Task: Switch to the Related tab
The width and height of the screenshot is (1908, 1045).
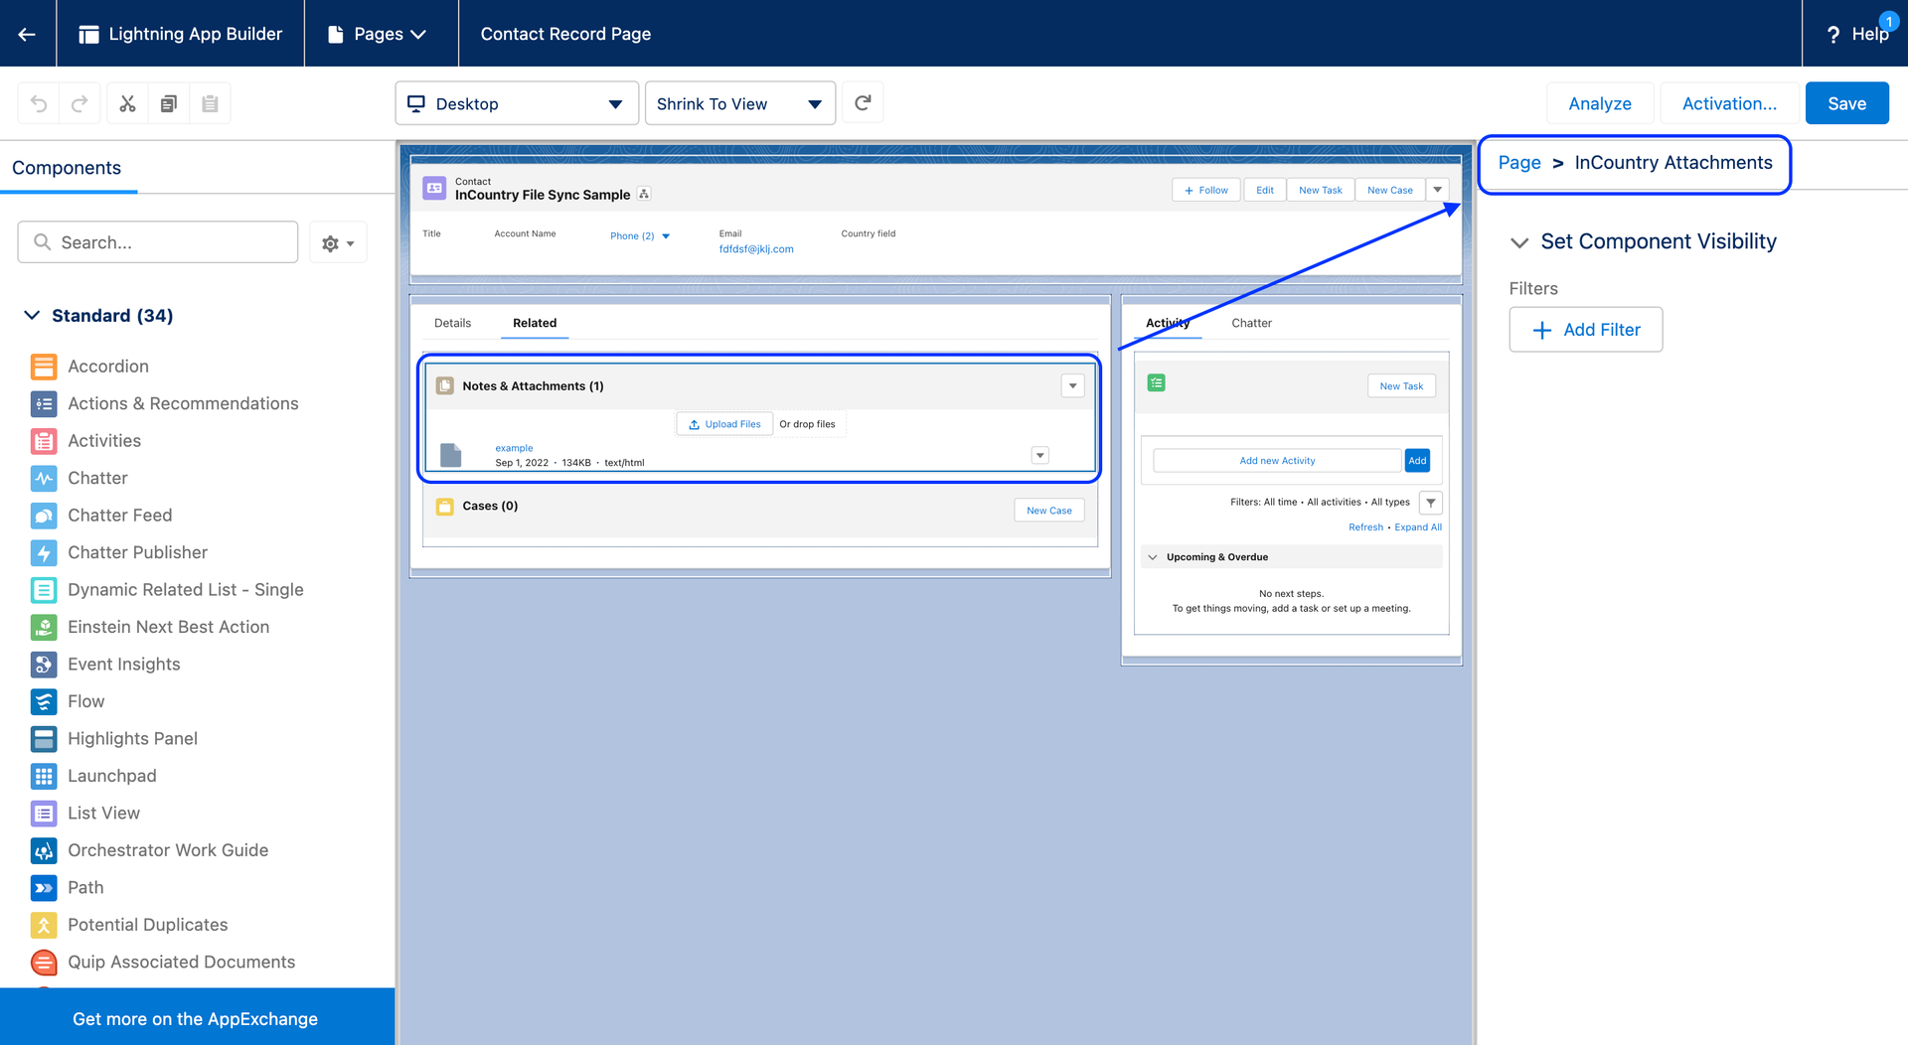Action: pos(535,323)
